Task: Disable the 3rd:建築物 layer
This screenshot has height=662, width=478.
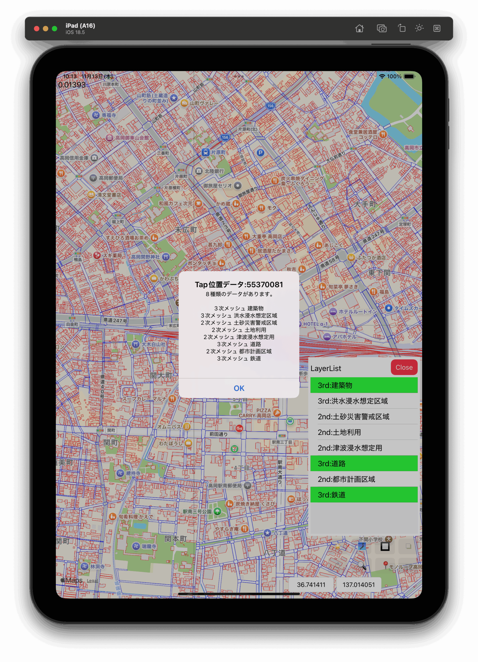Action: [364, 385]
